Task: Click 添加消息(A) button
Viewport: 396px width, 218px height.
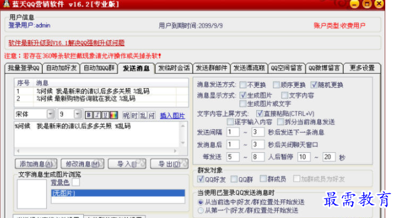Action: pyautogui.click(x=36, y=164)
